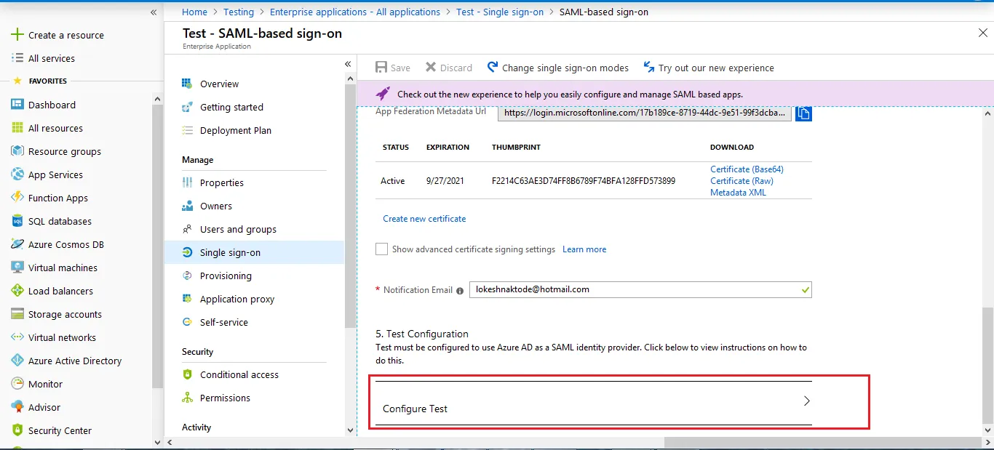Click the Security Center shield icon
The height and width of the screenshot is (450, 994).
tap(17, 430)
